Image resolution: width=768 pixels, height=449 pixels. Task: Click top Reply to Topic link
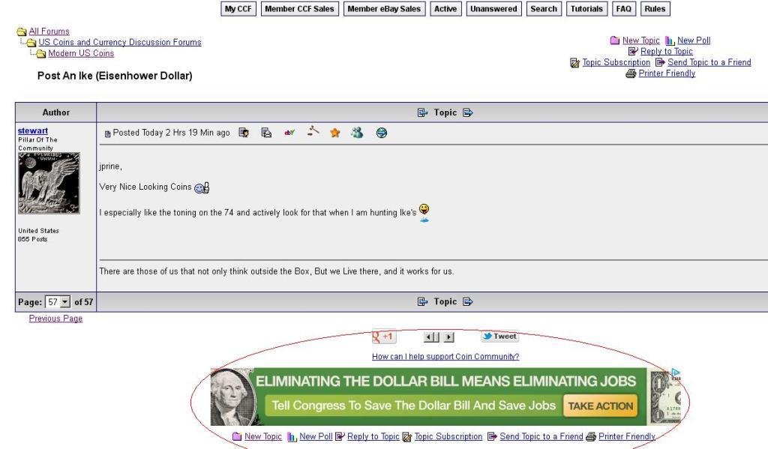(667, 52)
